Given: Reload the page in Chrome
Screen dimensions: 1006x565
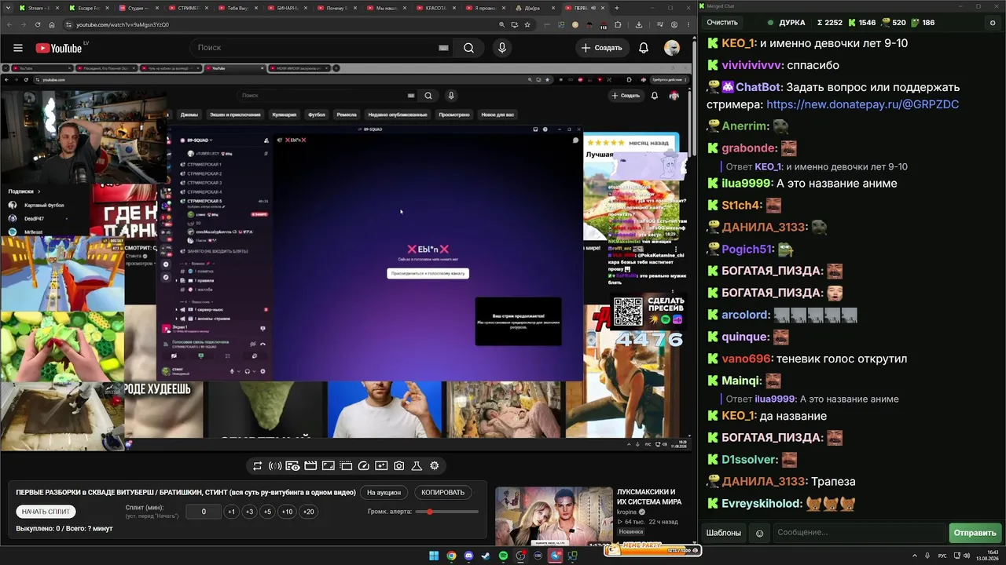Looking at the screenshot, I should pyautogui.click(x=37, y=24).
